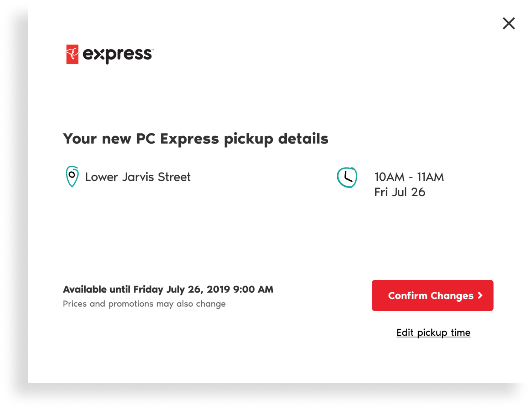Click the chevron on Confirm Changes

coord(480,296)
